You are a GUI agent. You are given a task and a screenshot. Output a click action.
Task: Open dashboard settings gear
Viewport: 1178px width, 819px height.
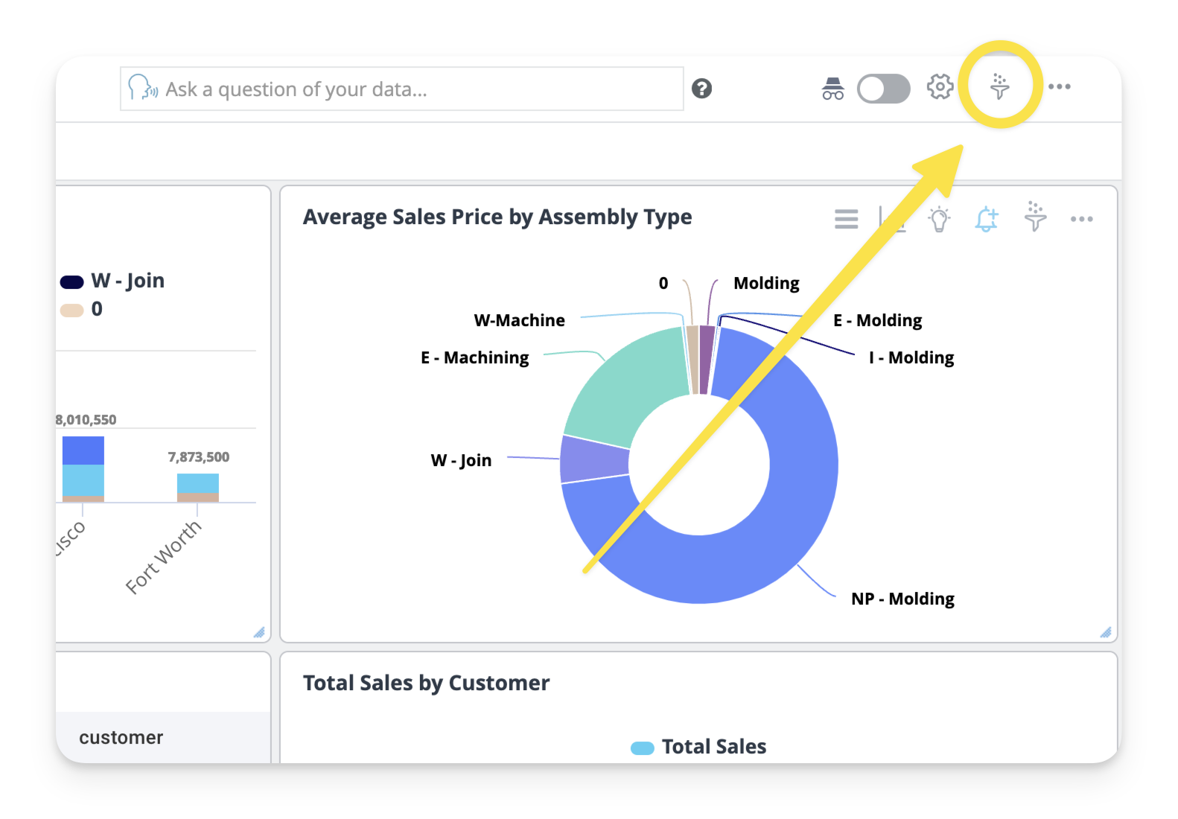[940, 87]
